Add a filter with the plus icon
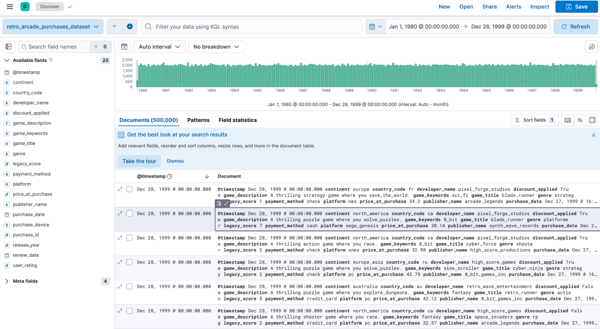This screenshot has height=329, width=600. [130, 27]
